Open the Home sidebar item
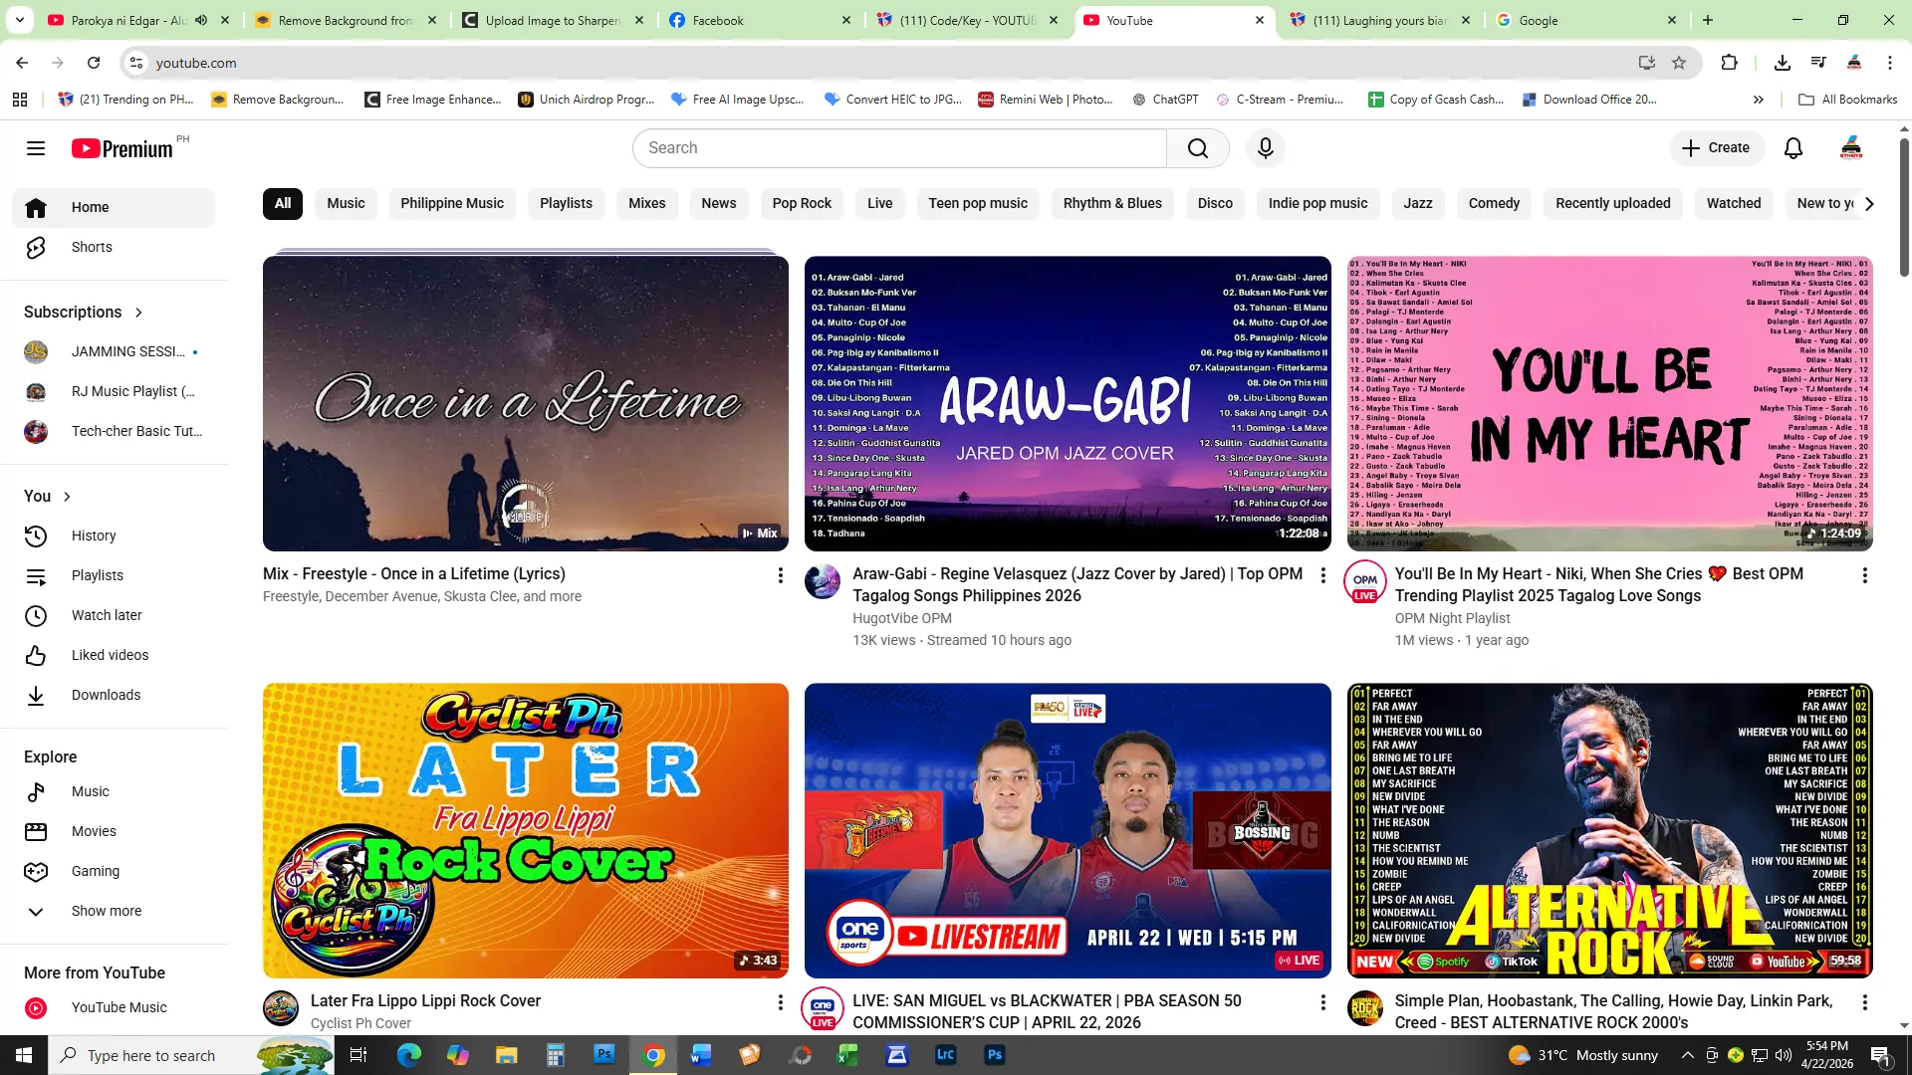The height and width of the screenshot is (1075, 1912). coord(114,207)
